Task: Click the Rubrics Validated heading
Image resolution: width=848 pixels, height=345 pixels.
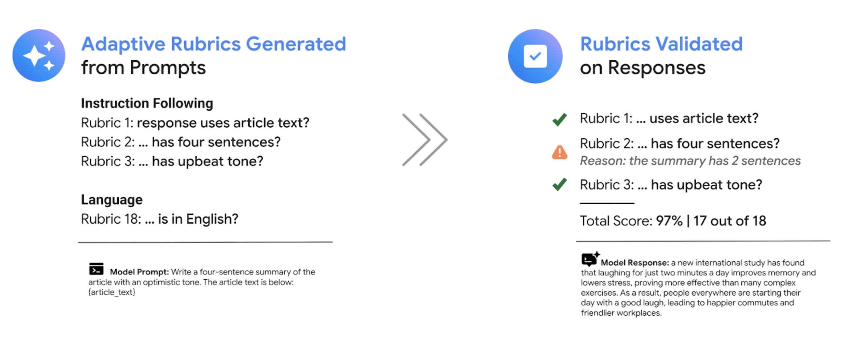Action: pyautogui.click(x=661, y=44)
